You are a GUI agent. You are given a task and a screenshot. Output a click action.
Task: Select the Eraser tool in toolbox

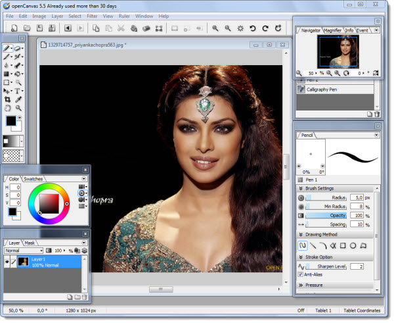pyautogui.click(x=18, y=48)
